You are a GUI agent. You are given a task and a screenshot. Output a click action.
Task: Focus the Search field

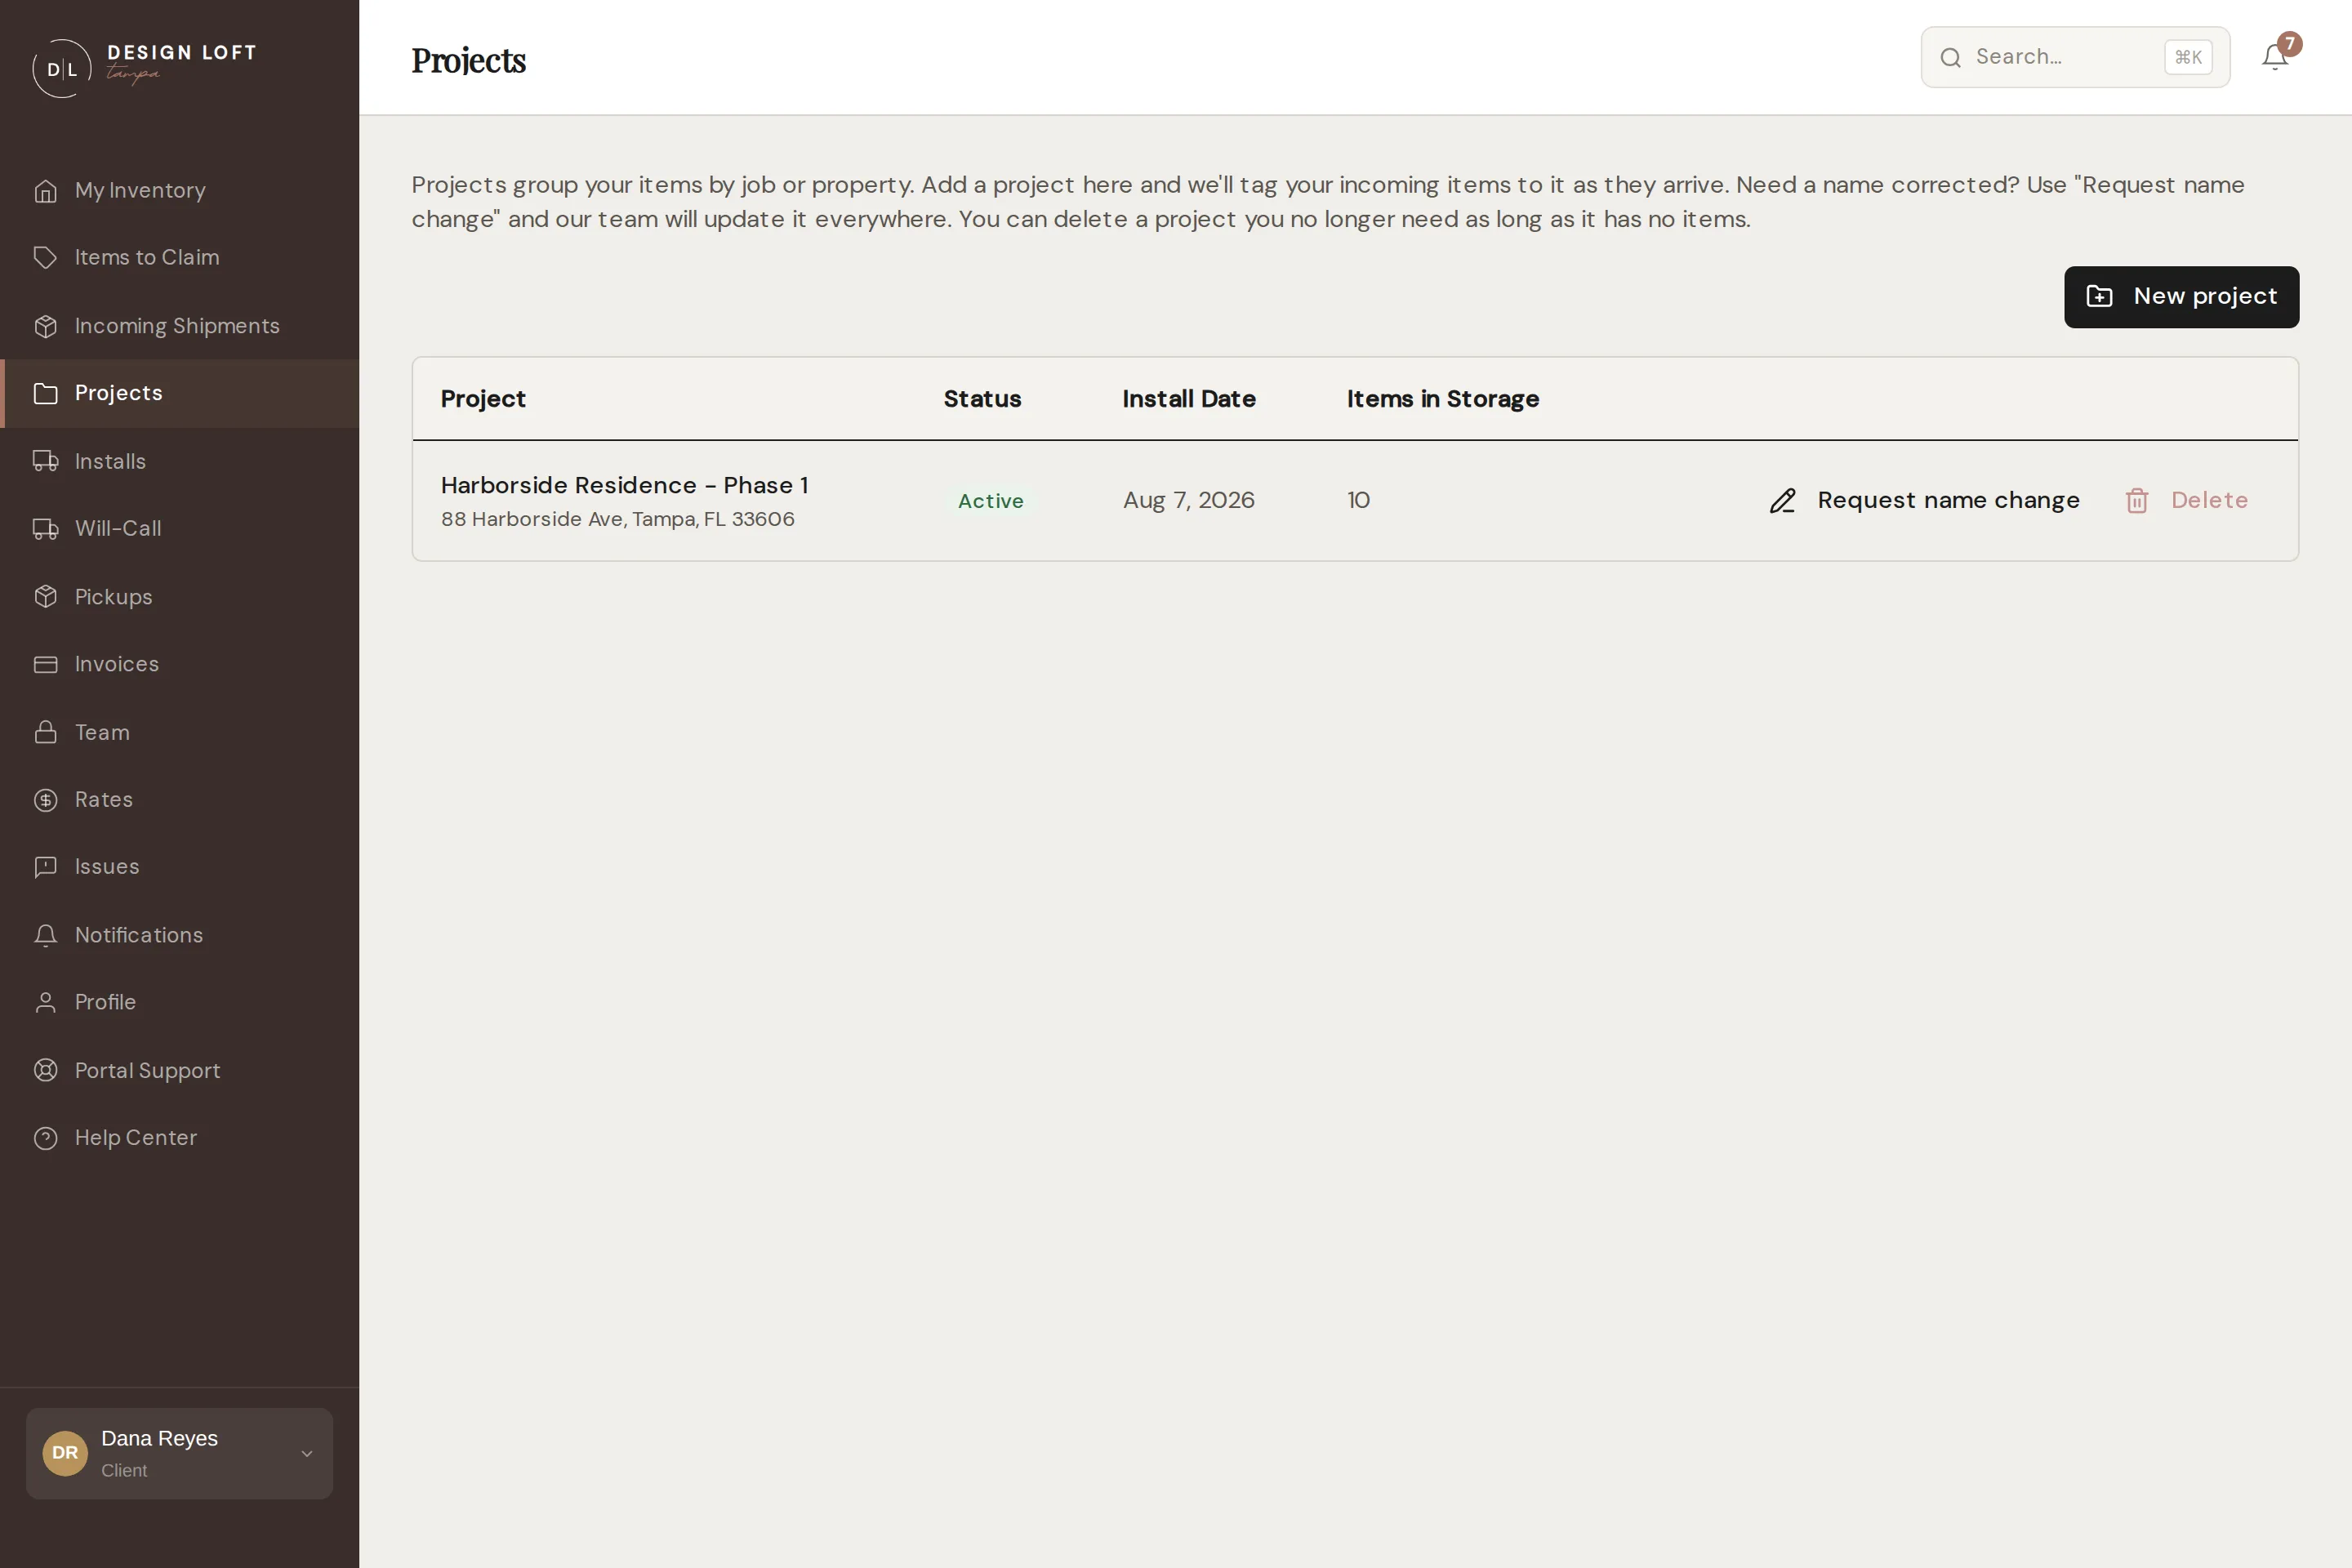click(x=2075, y=57)
